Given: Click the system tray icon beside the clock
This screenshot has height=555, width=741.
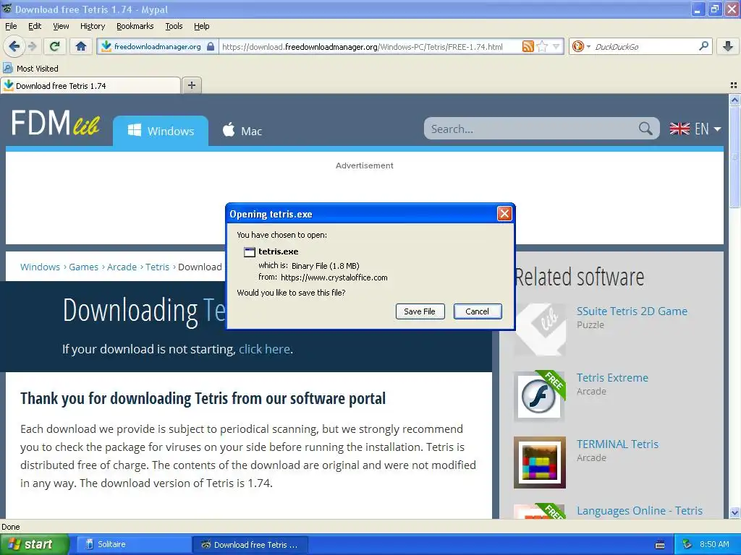Looking at the screenshot, I should coord(687,544).
